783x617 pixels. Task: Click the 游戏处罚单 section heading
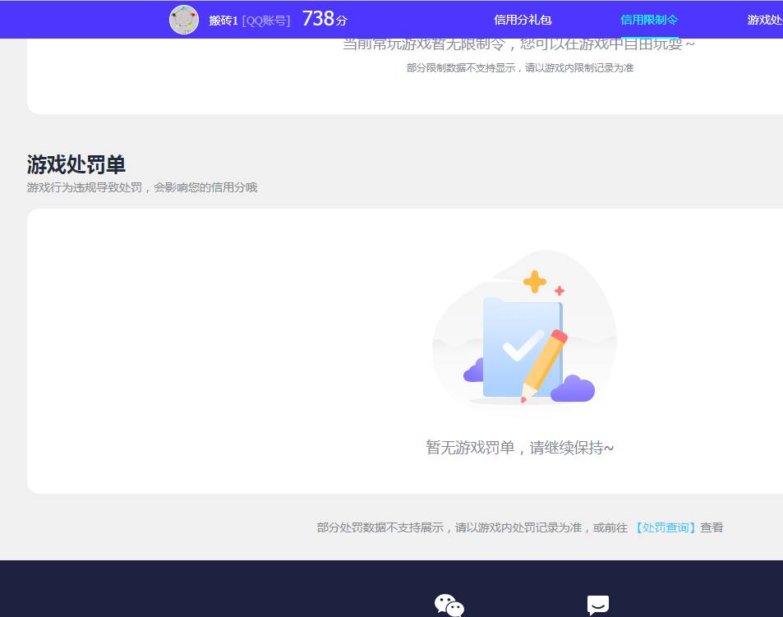coord(76,164)
